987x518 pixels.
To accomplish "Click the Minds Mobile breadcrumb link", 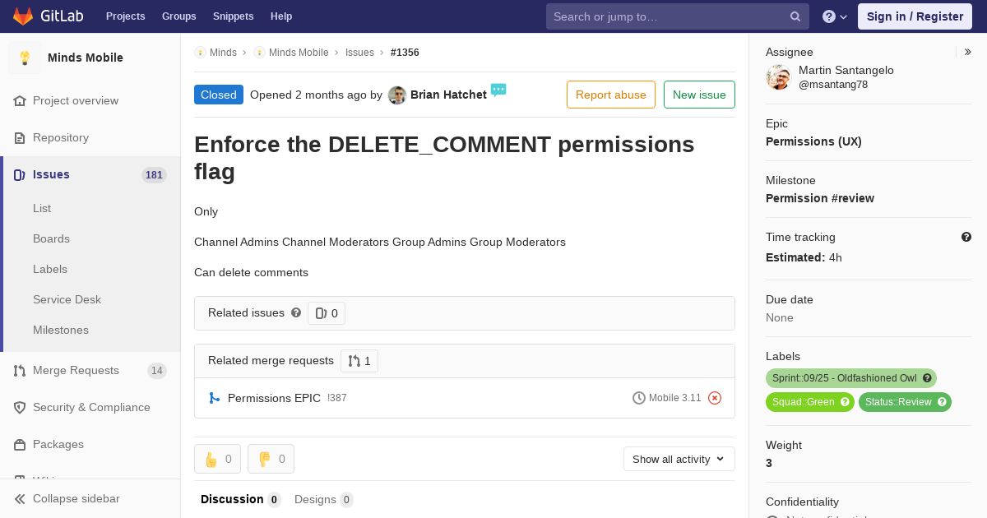I will tap(299, 52).
